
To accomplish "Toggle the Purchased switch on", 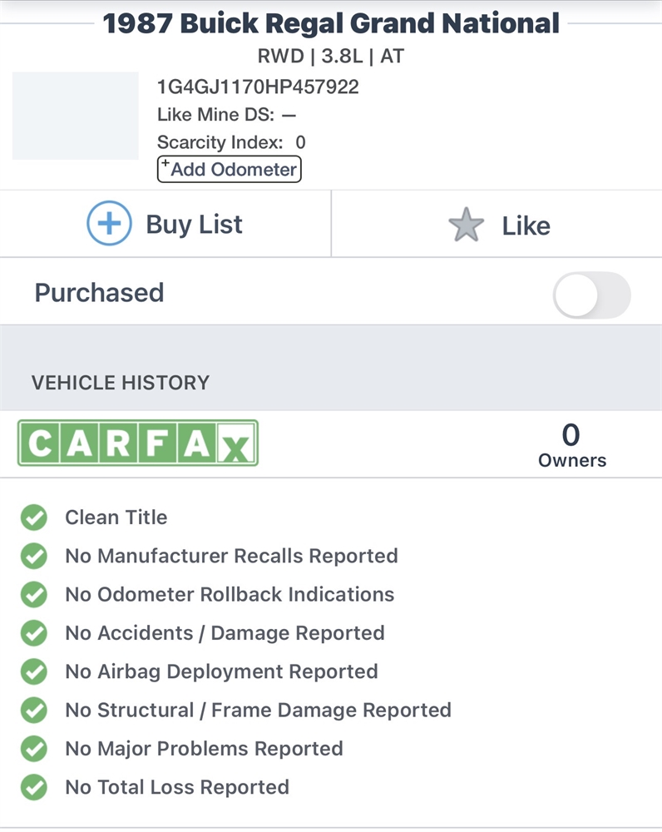I will [x=592, y=295].
